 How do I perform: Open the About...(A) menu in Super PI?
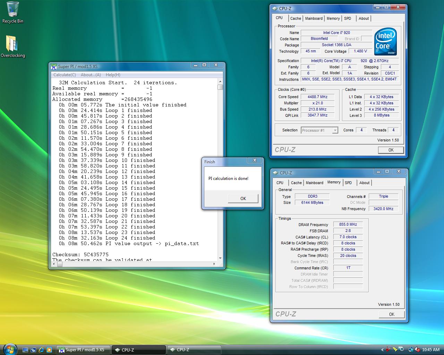(91, 75)
